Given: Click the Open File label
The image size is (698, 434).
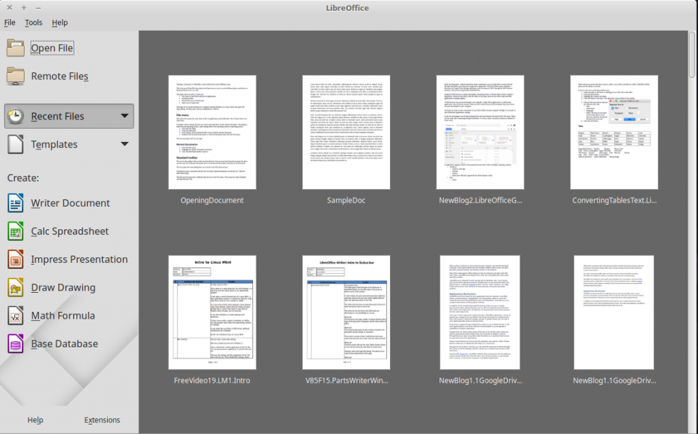Looking at the screenshot, I should coord(52,48).
